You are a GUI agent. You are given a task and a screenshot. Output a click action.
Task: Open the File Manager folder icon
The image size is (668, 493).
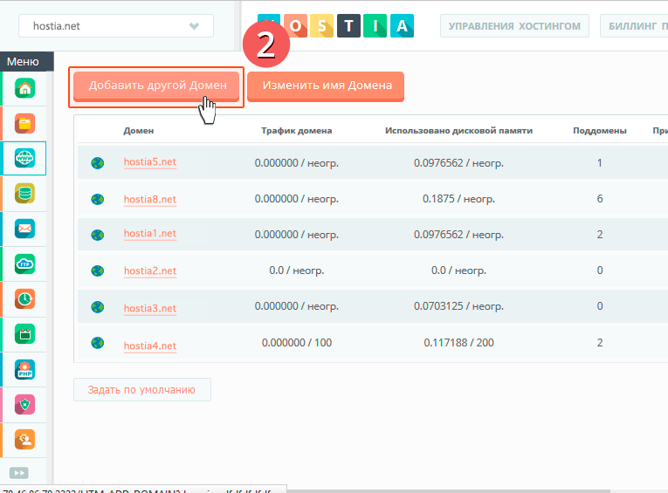[24, 123]
